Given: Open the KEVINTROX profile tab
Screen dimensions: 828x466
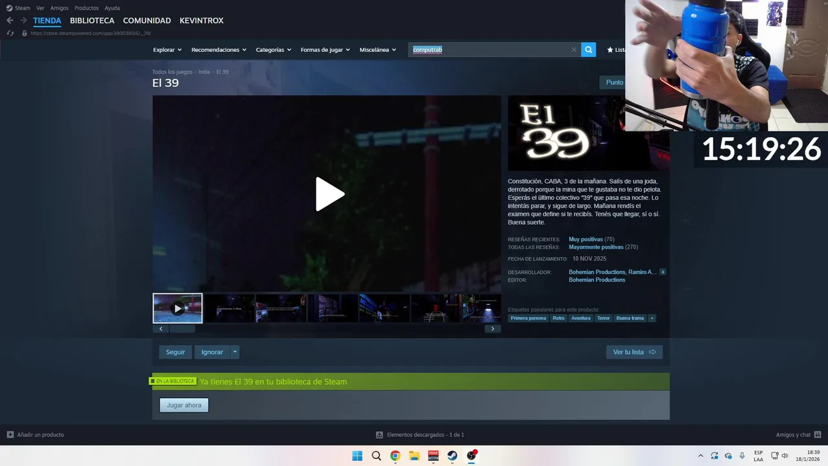Looking at the screenshot, I should point(201,21).
